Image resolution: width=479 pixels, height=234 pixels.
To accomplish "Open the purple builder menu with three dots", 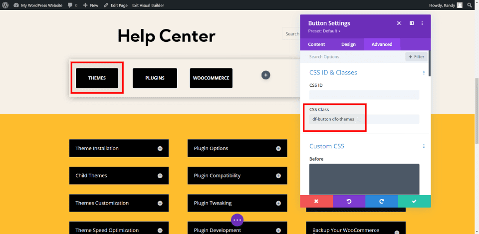I will click(x=237, y=220).
